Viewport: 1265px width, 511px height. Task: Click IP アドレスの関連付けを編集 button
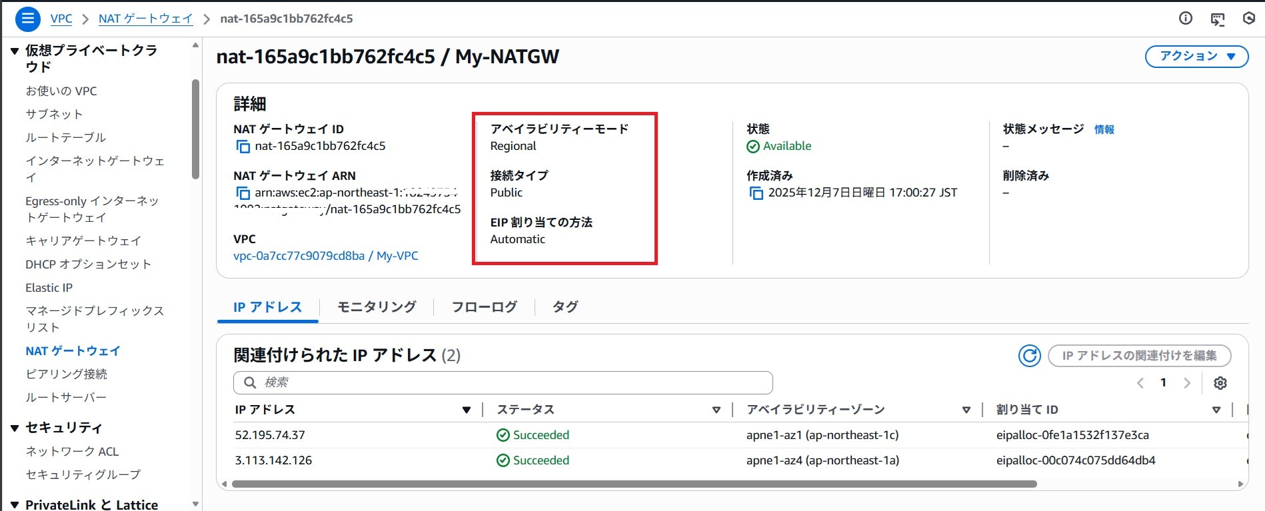tap(1139, 356)
